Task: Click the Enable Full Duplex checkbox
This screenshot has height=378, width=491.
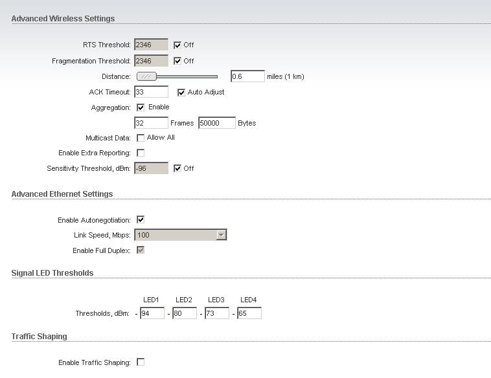Action: click(141, 250)
